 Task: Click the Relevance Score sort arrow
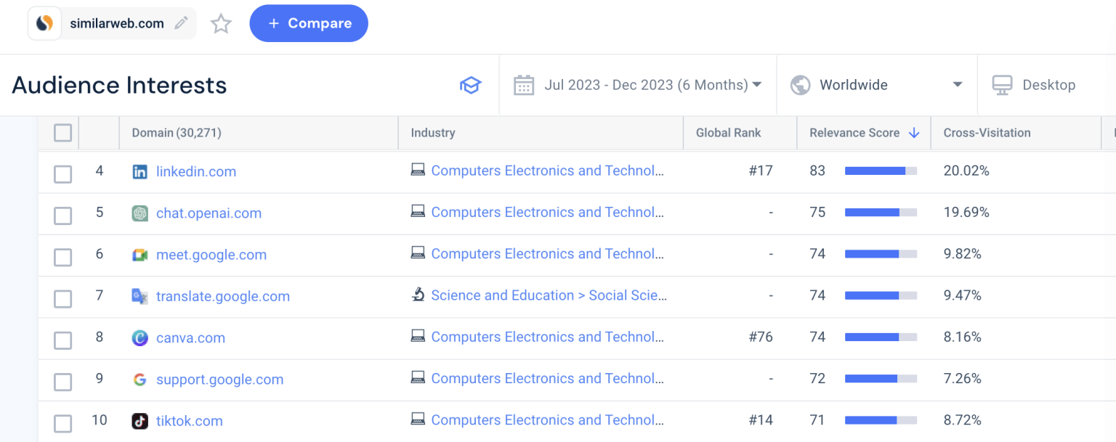pos(914,133)
